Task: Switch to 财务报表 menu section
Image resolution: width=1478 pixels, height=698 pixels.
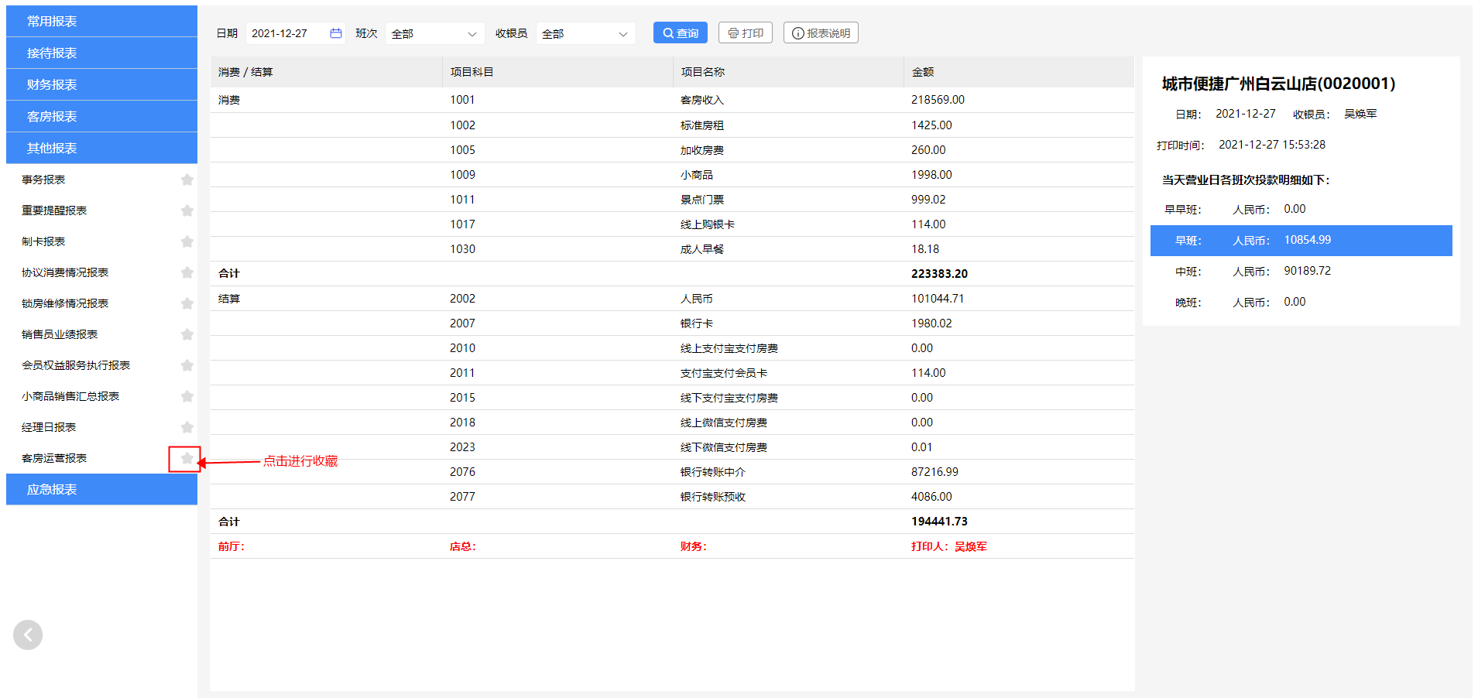Action: click(101, 84)
